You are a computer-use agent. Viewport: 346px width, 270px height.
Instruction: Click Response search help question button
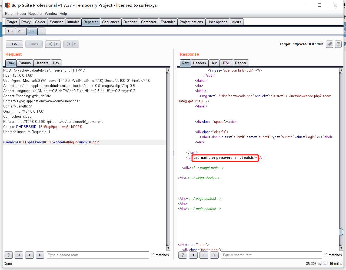coord(183,255)
